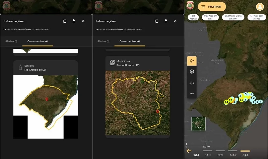Click the 312 Alertas stat chip
Image resolution: width=268 pixels, height=159 pixels.
(x=193, y=17)
